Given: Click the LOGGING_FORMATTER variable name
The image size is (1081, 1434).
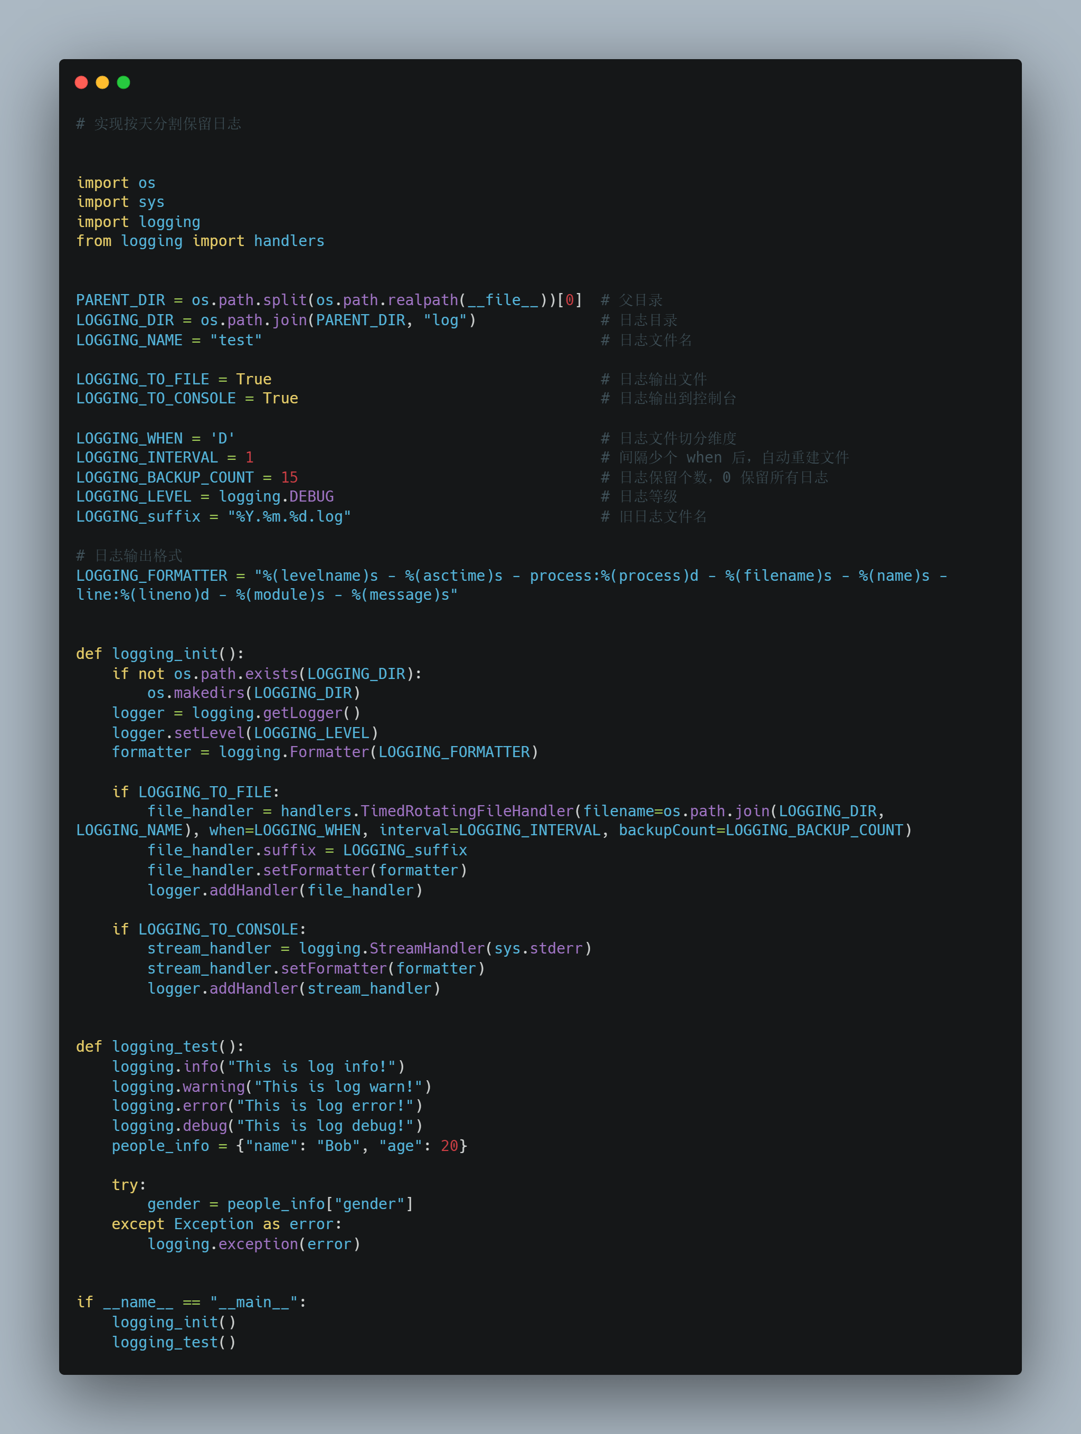Looking at the screenshot, I should tap(151, 576).
